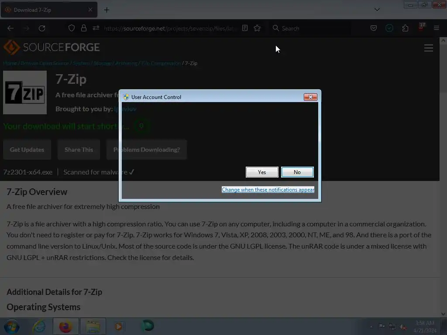Click the green circular app taskbar icon
447x335 pixels.
(x=148, y=326)
